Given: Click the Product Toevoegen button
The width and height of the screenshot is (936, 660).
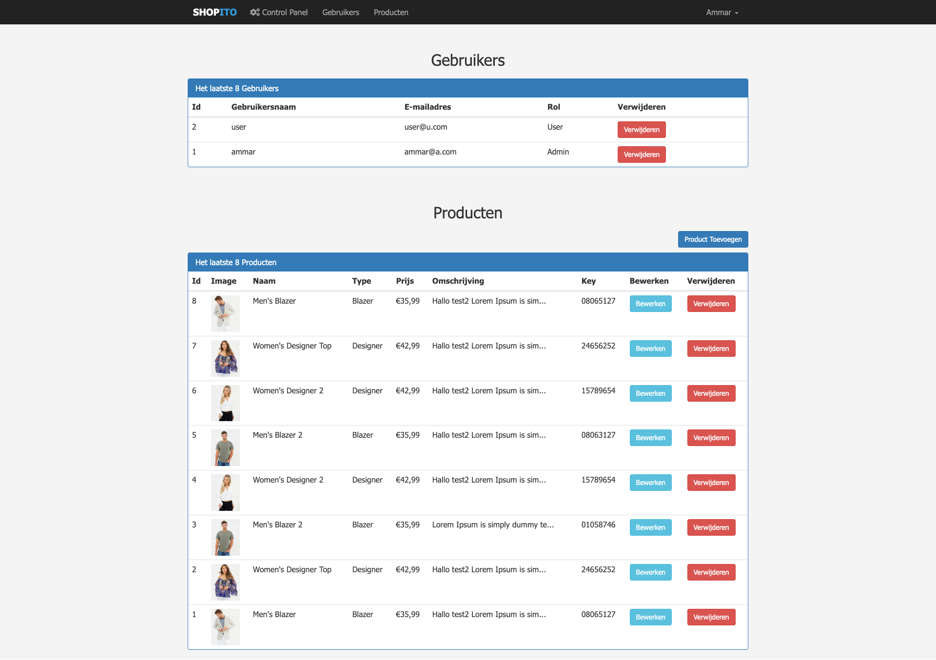Looking at the screenshot, I should 713,239.
